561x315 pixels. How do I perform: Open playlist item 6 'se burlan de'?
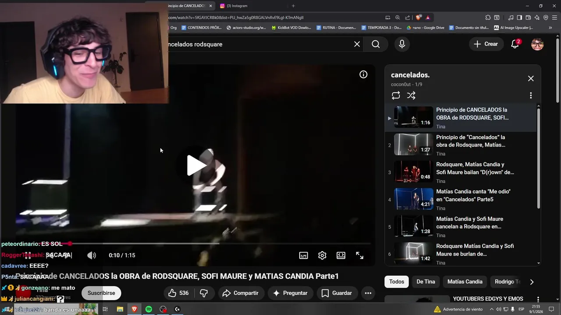(x=461, y=254)
